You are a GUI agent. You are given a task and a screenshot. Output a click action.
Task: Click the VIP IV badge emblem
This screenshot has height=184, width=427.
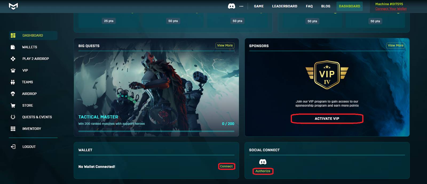point(327,75)
